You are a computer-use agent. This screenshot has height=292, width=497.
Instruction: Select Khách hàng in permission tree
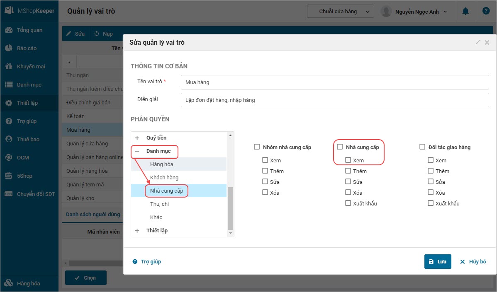point(164,178)
